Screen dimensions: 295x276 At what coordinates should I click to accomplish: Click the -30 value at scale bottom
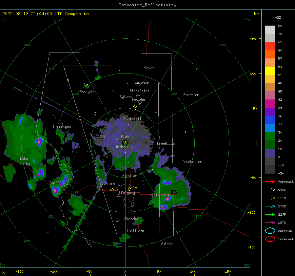click(x=281, y=173)
